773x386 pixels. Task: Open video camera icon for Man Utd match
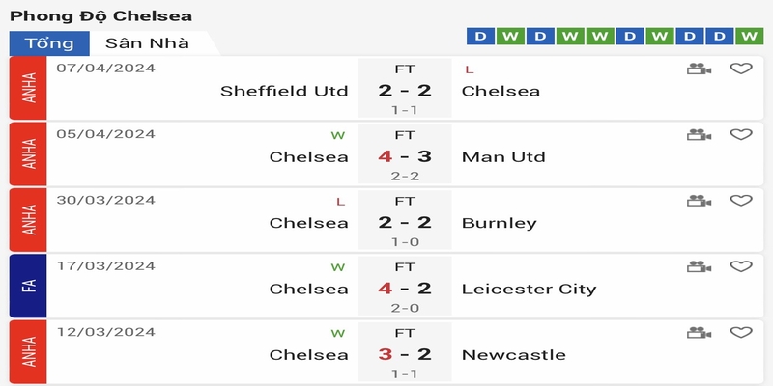pyautogui.click(x=699, y=135)
